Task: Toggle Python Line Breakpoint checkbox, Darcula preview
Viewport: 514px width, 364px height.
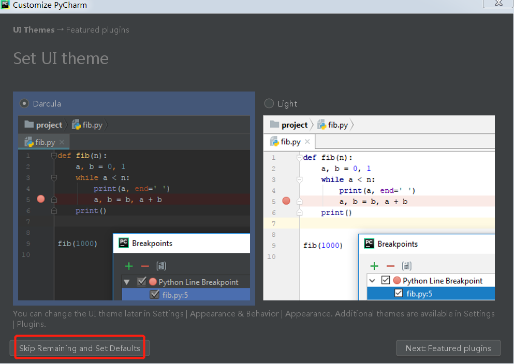Action: 142,281
